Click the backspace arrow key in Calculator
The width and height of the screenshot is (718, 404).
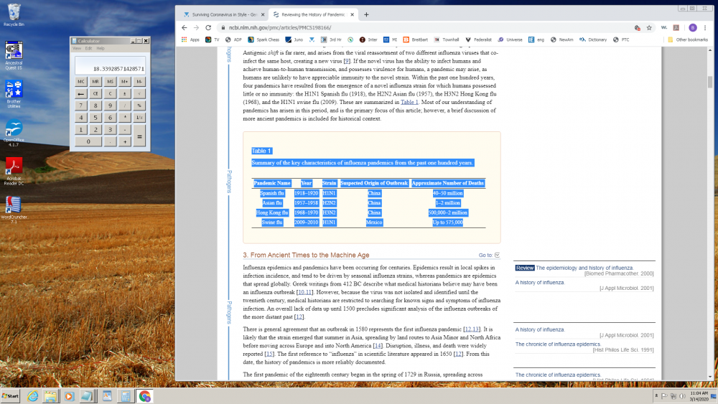81,94
